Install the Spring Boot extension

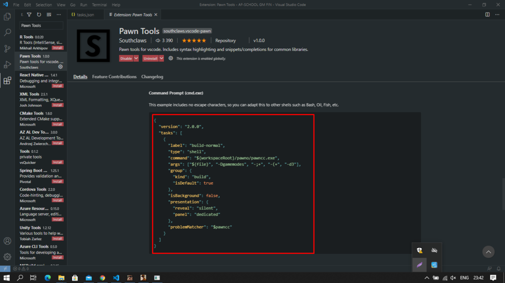click(x=58, y=182)
